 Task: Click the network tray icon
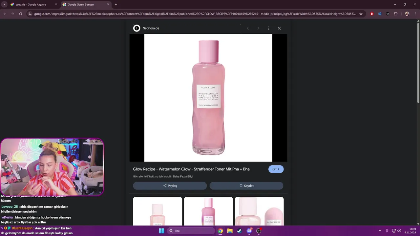pyautogui.click(x=394, y=231)
